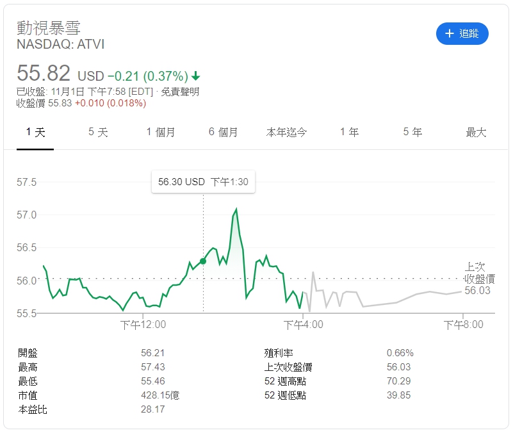This screenshot has height=435, width=513.
Task: Click the 下午4:00 axis label
Action: coord(304,325)
